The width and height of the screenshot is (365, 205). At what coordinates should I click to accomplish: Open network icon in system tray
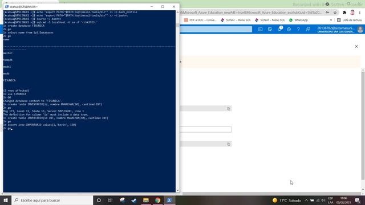(x=318, y=200)
